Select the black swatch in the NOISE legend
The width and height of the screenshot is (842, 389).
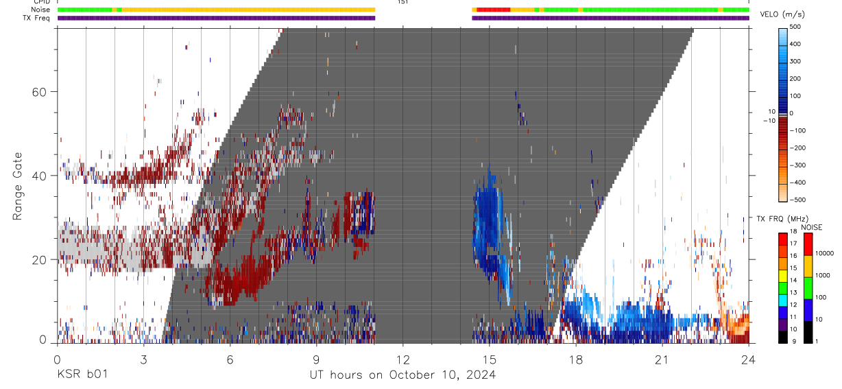[x=808, y=331]
